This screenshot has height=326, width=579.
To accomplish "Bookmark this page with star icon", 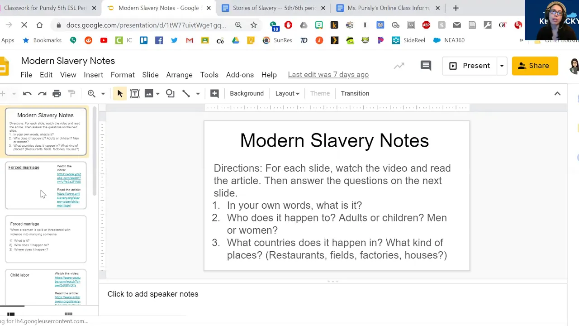I will (x=253, y=25).
